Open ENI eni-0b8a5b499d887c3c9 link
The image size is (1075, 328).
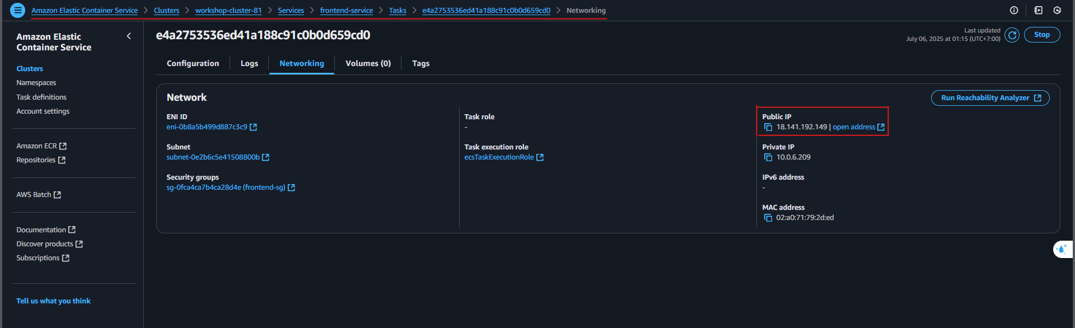point(207,127)
